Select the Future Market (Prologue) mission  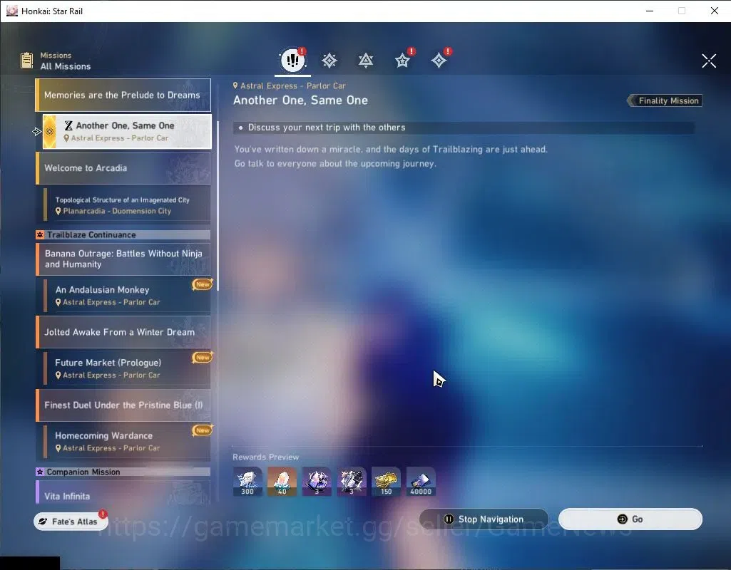point(127,368)
